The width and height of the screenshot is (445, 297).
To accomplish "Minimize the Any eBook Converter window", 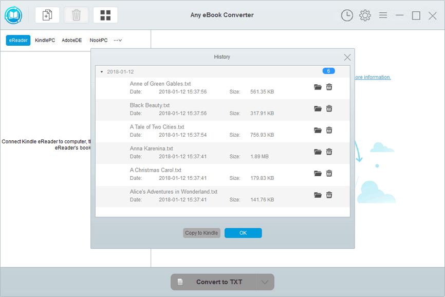I will point(399,15).
